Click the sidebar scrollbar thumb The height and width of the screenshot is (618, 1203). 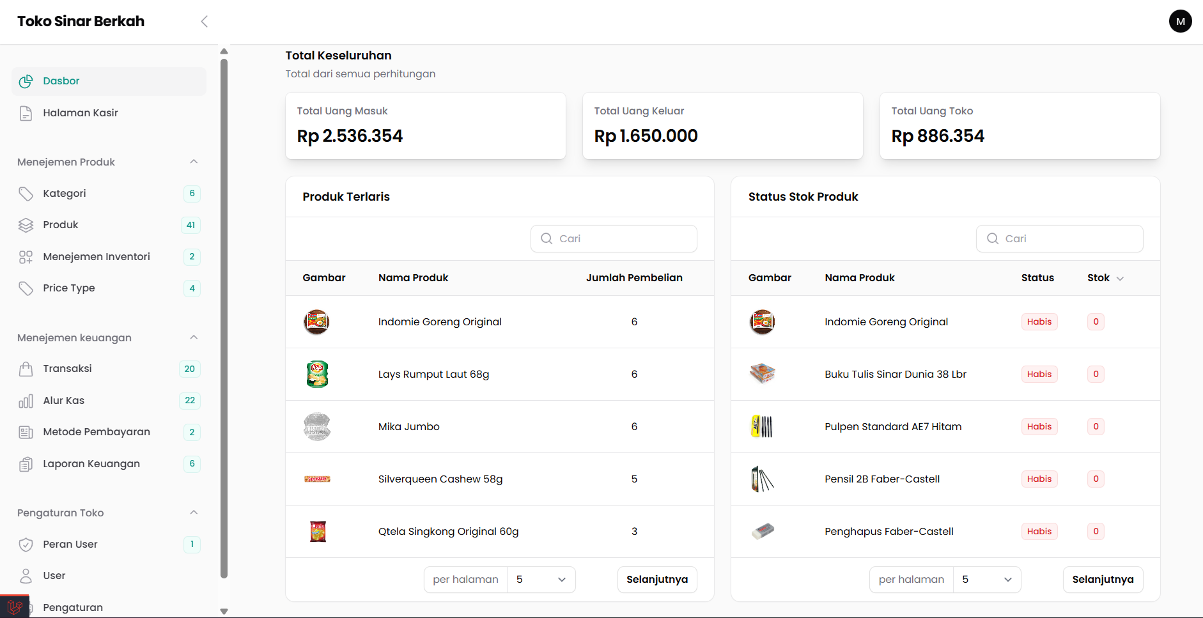pyautogui.click(x=224, y=318)
